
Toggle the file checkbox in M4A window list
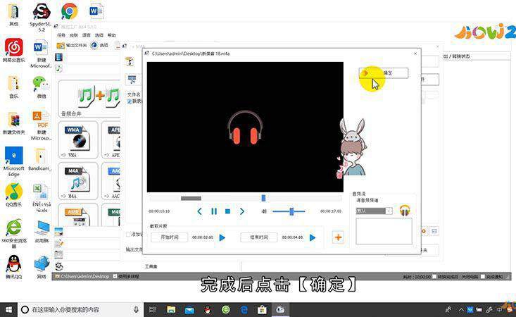point(130,101)
